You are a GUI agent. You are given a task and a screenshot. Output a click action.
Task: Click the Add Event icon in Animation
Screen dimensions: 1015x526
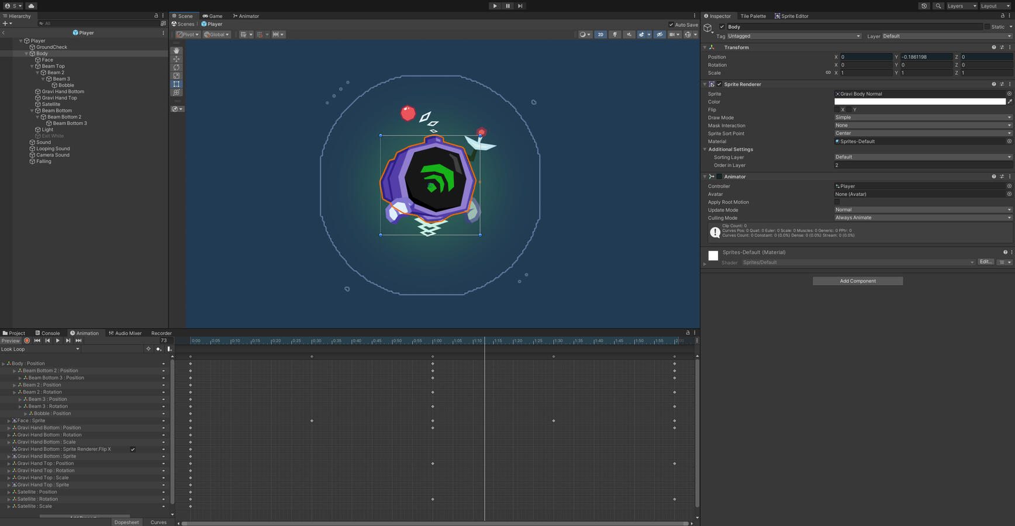point(169,349)
